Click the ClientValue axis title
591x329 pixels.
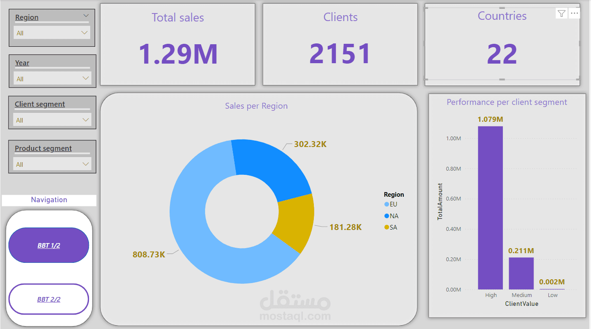(x=521, y=303)
